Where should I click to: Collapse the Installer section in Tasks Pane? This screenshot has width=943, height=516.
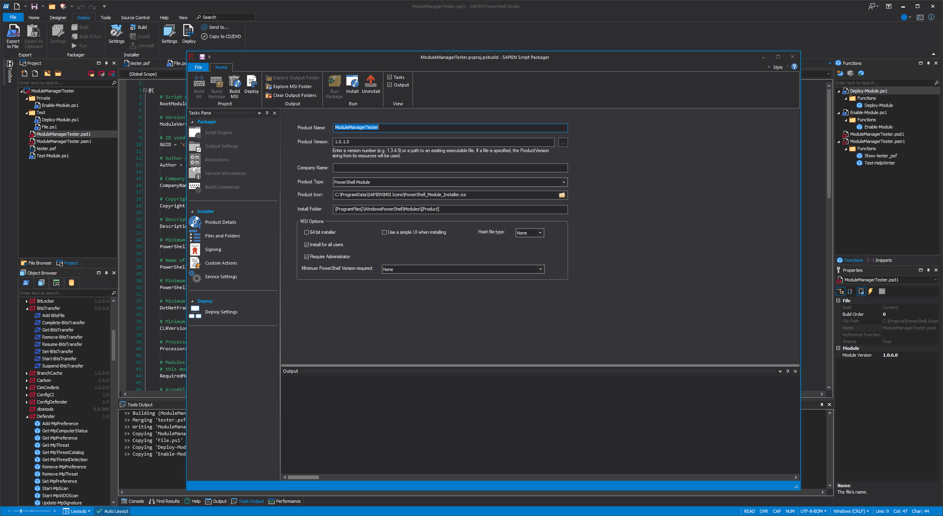[x=192, y=211]
